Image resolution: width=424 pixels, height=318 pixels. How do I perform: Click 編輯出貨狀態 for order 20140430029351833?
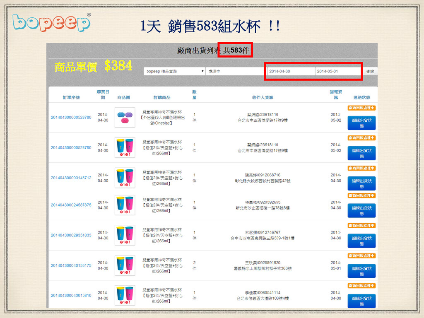click(361, 241)
